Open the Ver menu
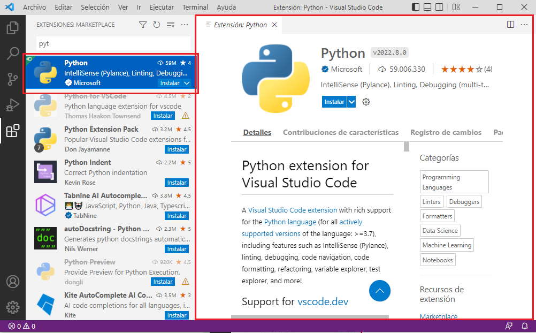536x333 pixels. 123,7
